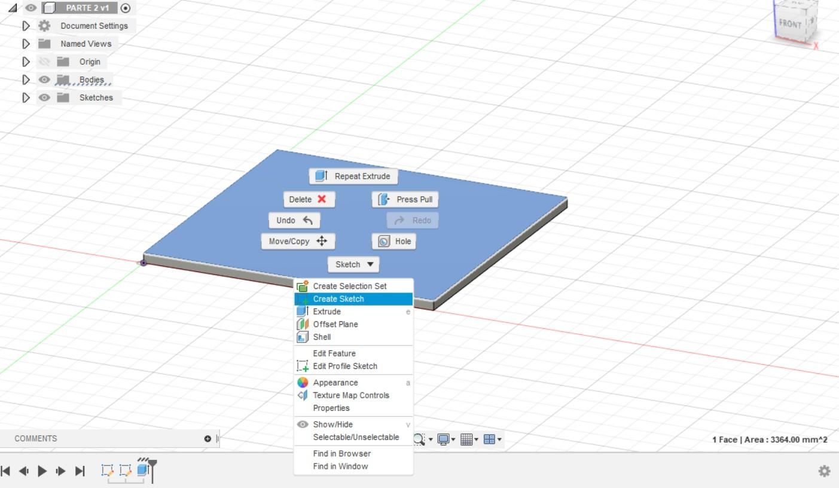Viewport: 839px width, 488px height.
Task: Jump timeline to the beginning
Action: pos(6,471)
